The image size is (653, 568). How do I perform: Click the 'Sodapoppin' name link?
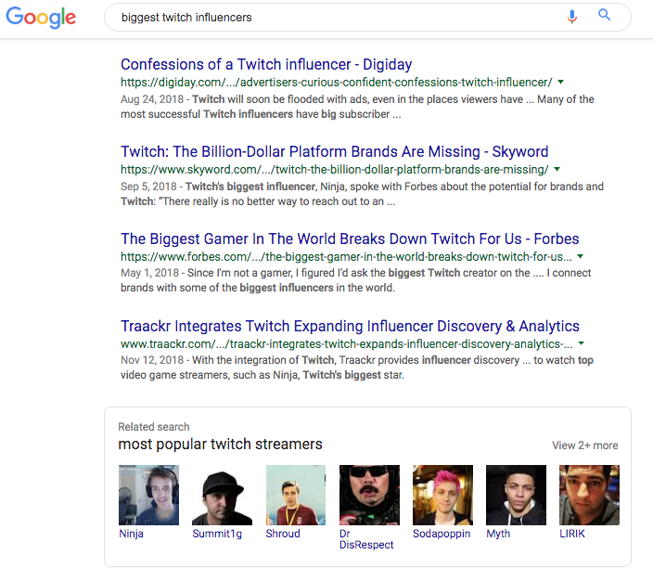(x=442, y=534)
